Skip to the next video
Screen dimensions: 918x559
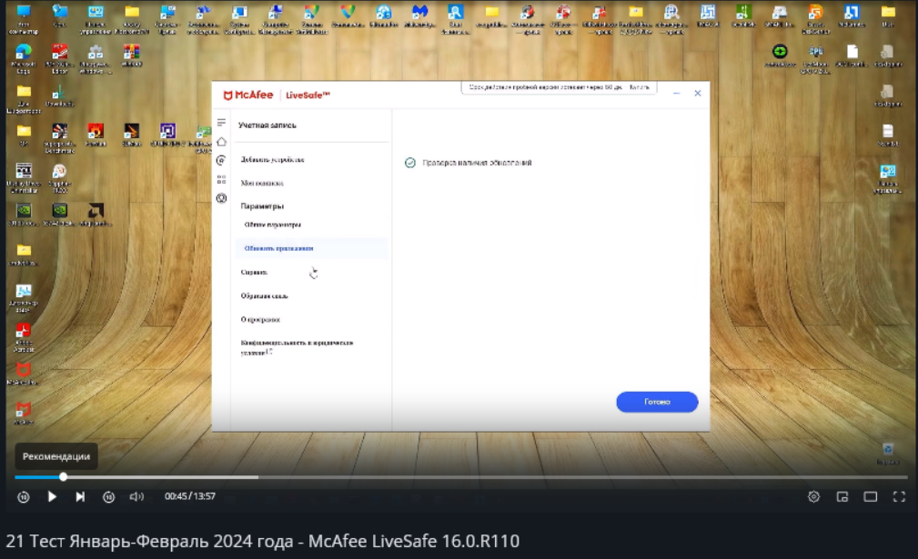tap(80, 496)
